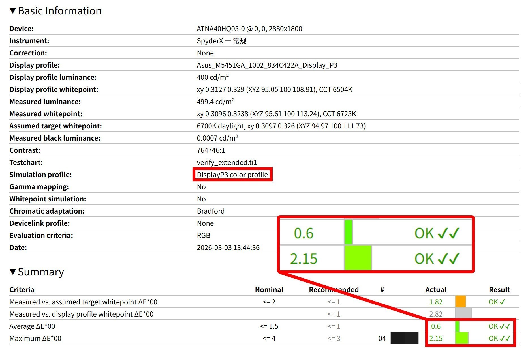Click the highlighted DisplayP3 color profile value

click(x=232, y=175)
